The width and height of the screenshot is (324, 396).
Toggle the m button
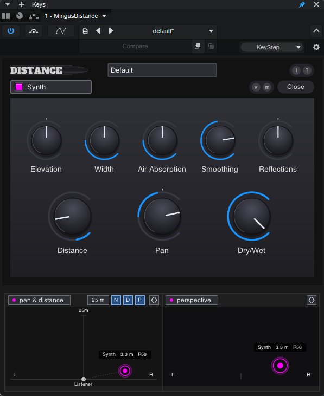click(x=267, y=87)
